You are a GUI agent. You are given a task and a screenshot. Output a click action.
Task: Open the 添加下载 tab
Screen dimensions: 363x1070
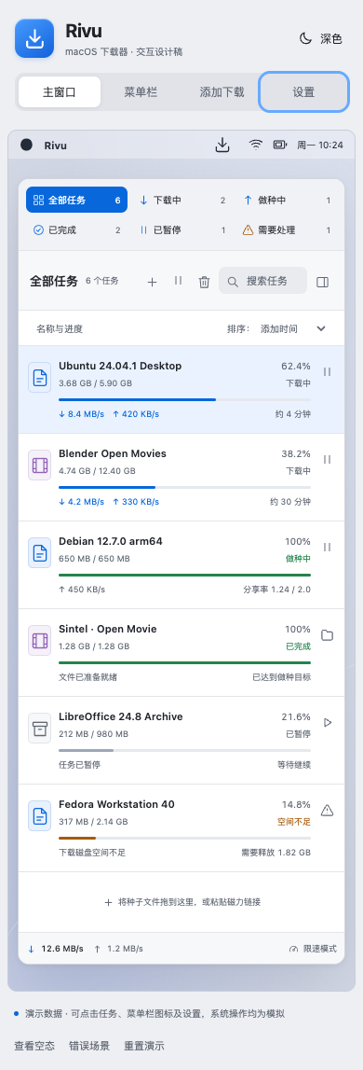[222, 92]
